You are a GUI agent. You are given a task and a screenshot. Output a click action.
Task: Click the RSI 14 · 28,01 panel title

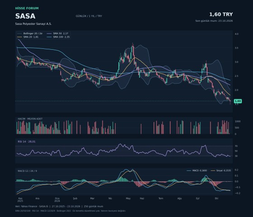pyautogui.click(x=27, y=142)
